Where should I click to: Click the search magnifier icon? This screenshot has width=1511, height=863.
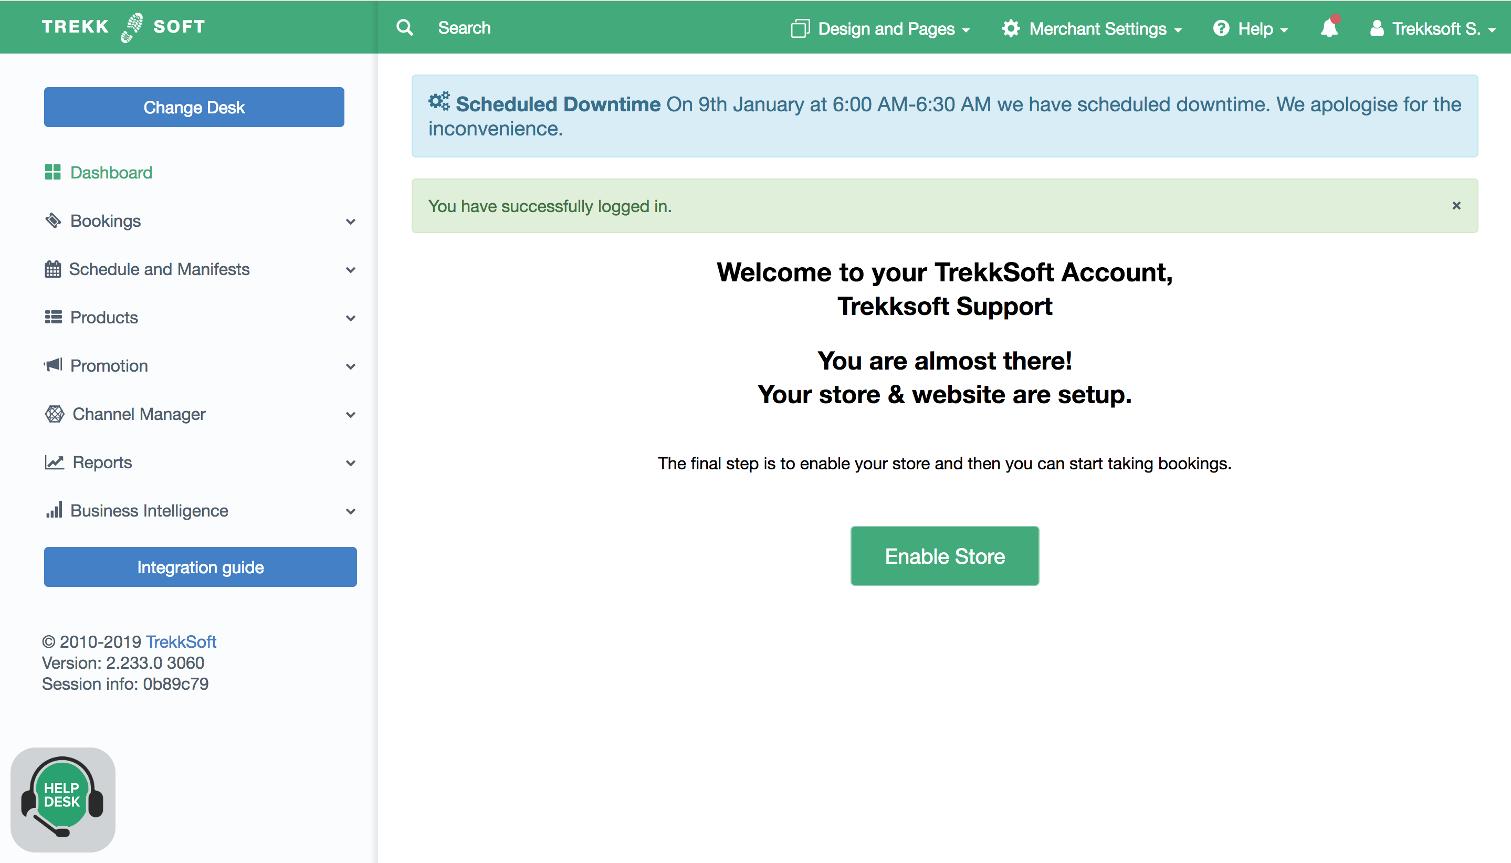tap(405, 27)
